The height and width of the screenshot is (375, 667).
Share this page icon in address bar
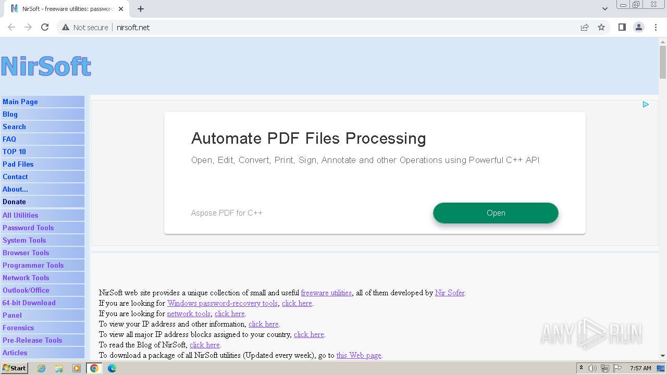585,27
